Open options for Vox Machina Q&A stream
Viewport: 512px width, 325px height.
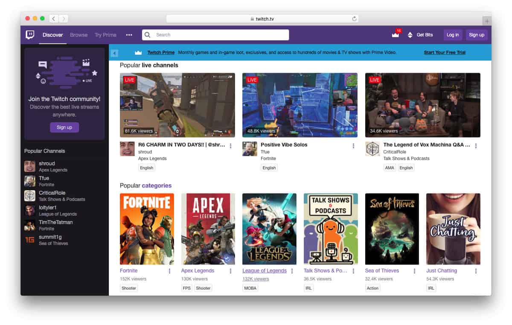476,146
